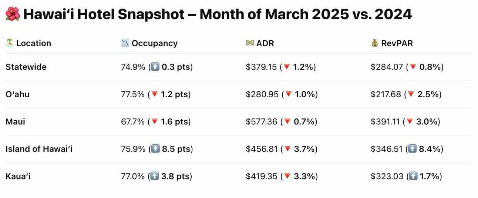Click the red down triangle in O'ahu occupancy
The height and width of the screenshot is (198, 478).
[x=154, y=94]
